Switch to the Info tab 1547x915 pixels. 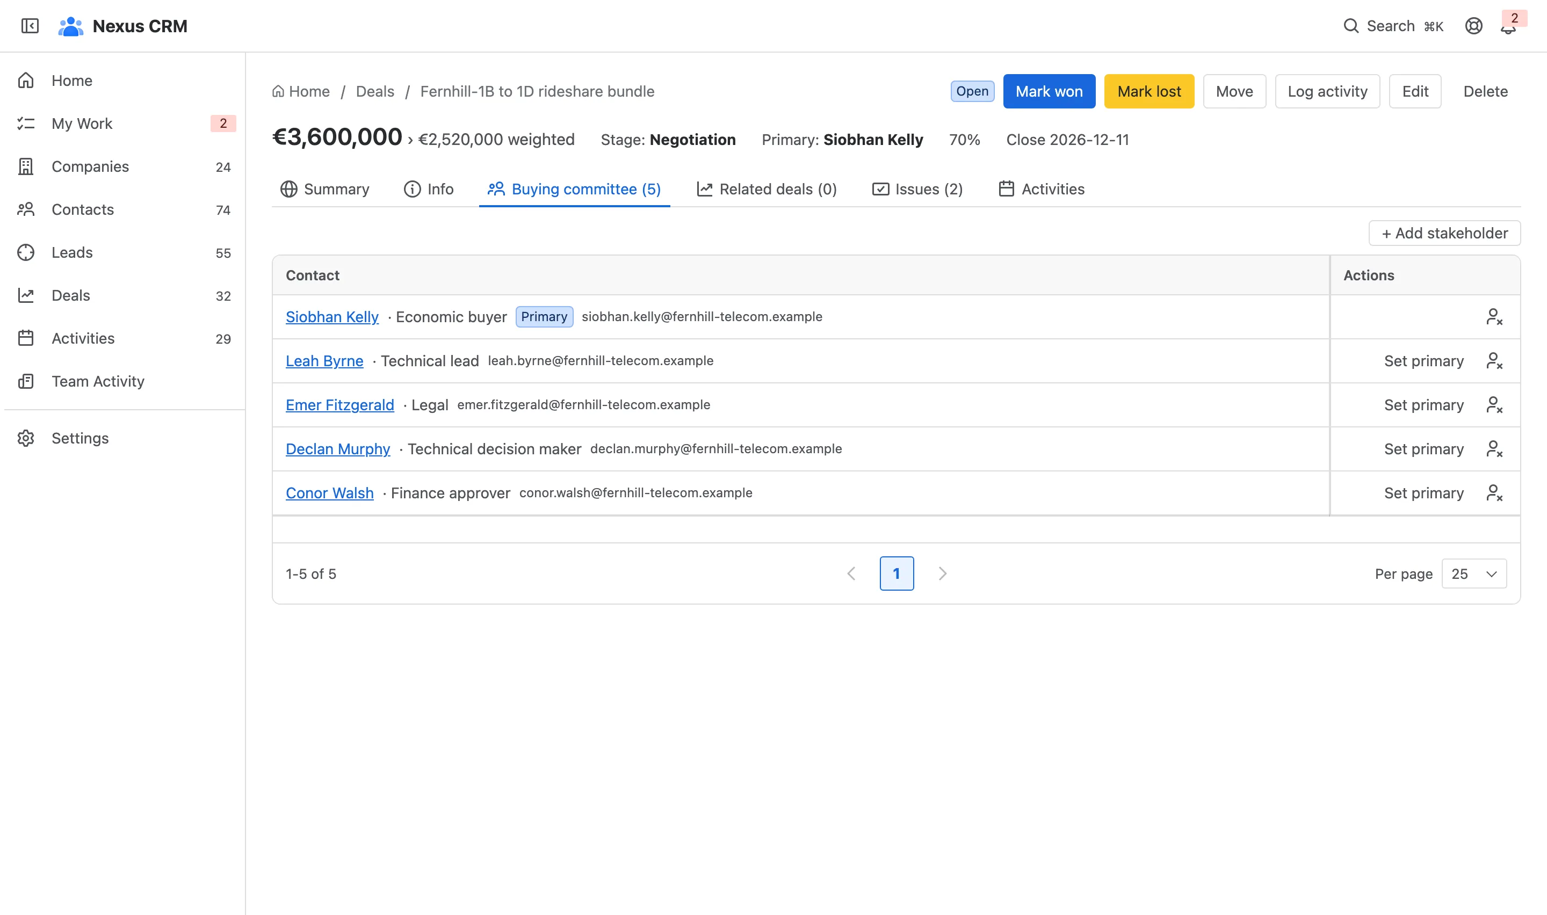click(429, 190)
